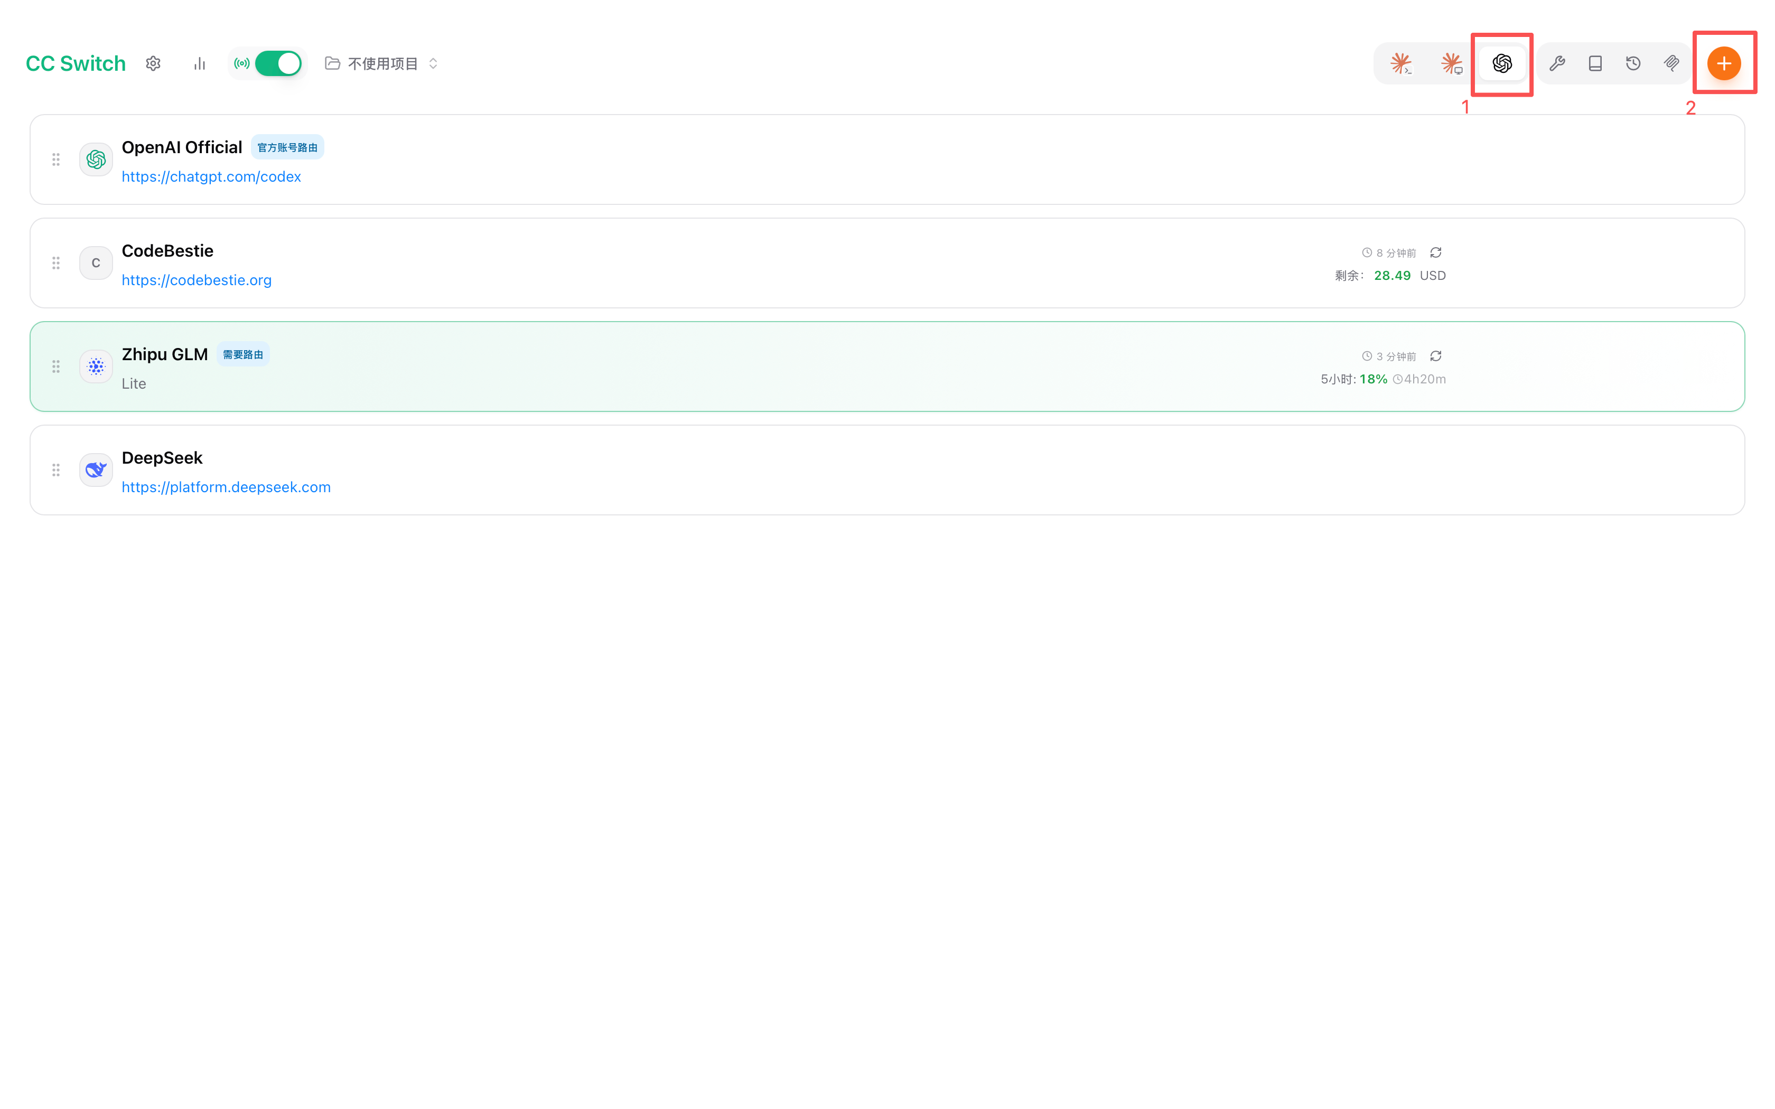The height and width of the screenshot is (1109, 1775).
Task: Grab the OpenAI Official drag handle
Action: pyautogui.click(x=56, y=159)
